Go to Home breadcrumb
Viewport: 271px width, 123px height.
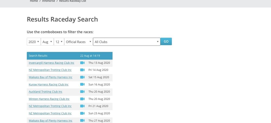(34, 1)
